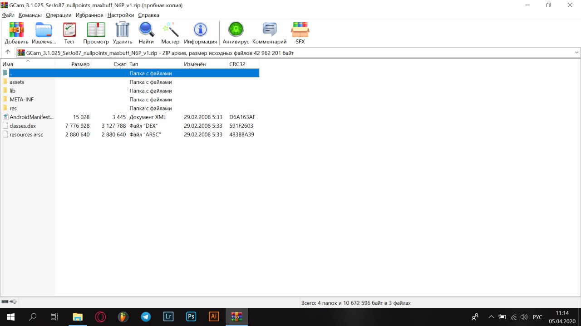Click the clock showing 11:14
The height and width of the screenshot is (326, 581).
coord(562,313)
